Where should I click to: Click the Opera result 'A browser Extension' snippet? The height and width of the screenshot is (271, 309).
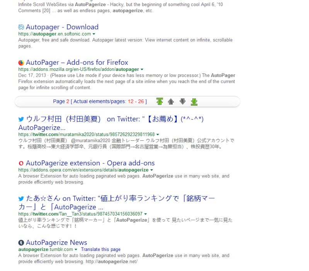click(124, 179)
